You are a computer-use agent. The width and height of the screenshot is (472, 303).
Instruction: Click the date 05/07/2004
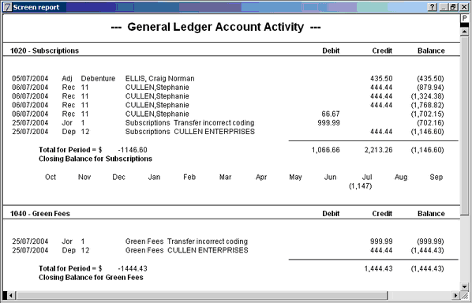point(30,79)
